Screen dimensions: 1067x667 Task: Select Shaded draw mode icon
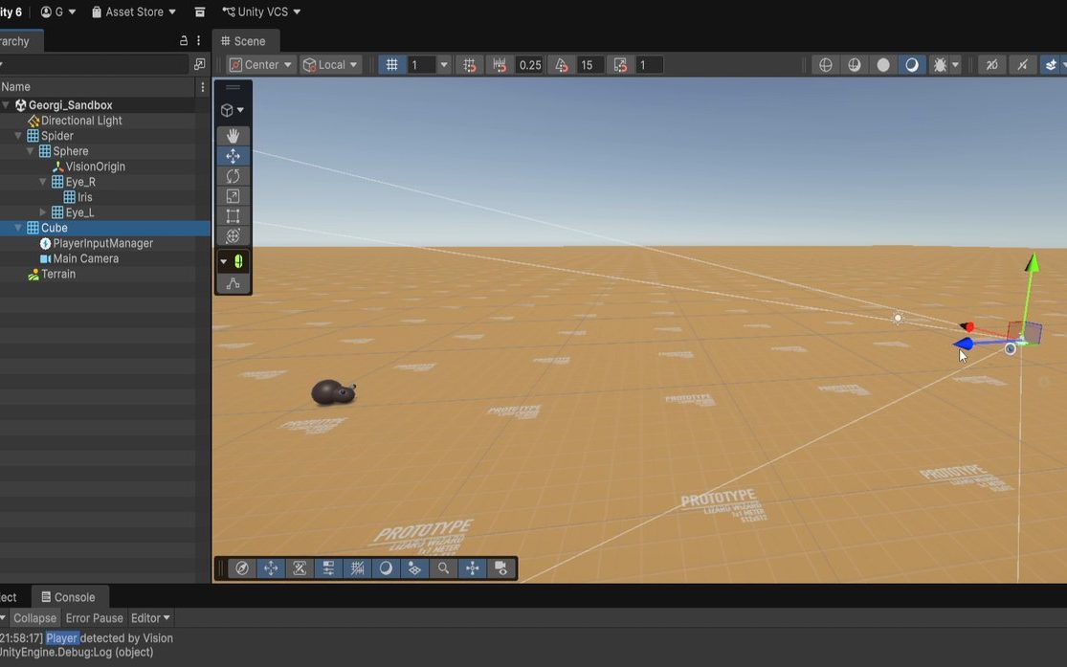point(912,65)
